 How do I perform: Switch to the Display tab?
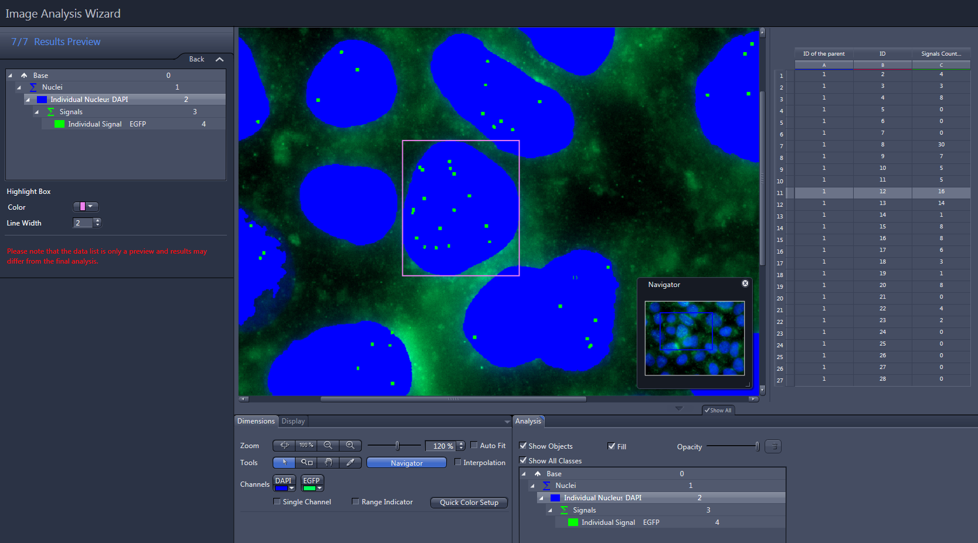(x=293, y=421)
